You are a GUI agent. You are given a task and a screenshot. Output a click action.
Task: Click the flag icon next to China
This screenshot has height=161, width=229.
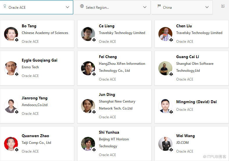159,6
